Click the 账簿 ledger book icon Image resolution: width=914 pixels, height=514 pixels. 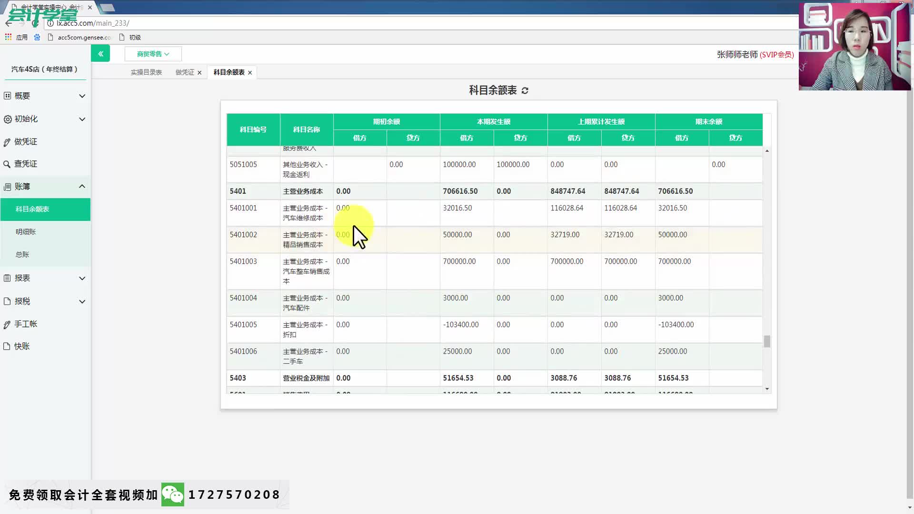pos(7,186)
